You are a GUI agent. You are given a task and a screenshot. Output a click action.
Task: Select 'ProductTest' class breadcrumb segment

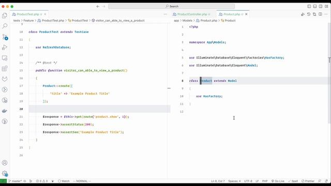[78, 21]
